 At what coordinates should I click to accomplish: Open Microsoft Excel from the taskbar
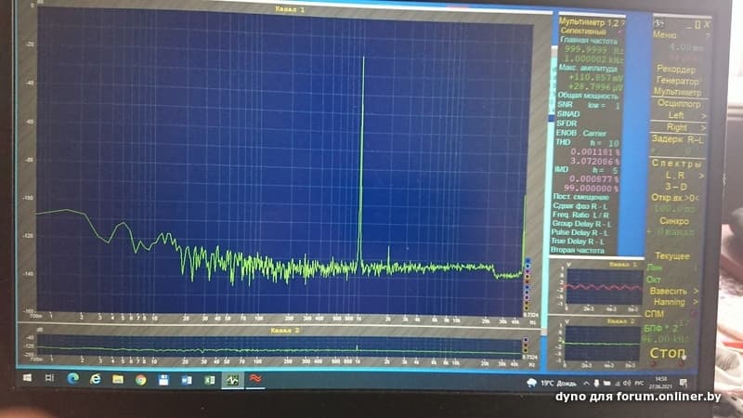[x=209, y=380]
